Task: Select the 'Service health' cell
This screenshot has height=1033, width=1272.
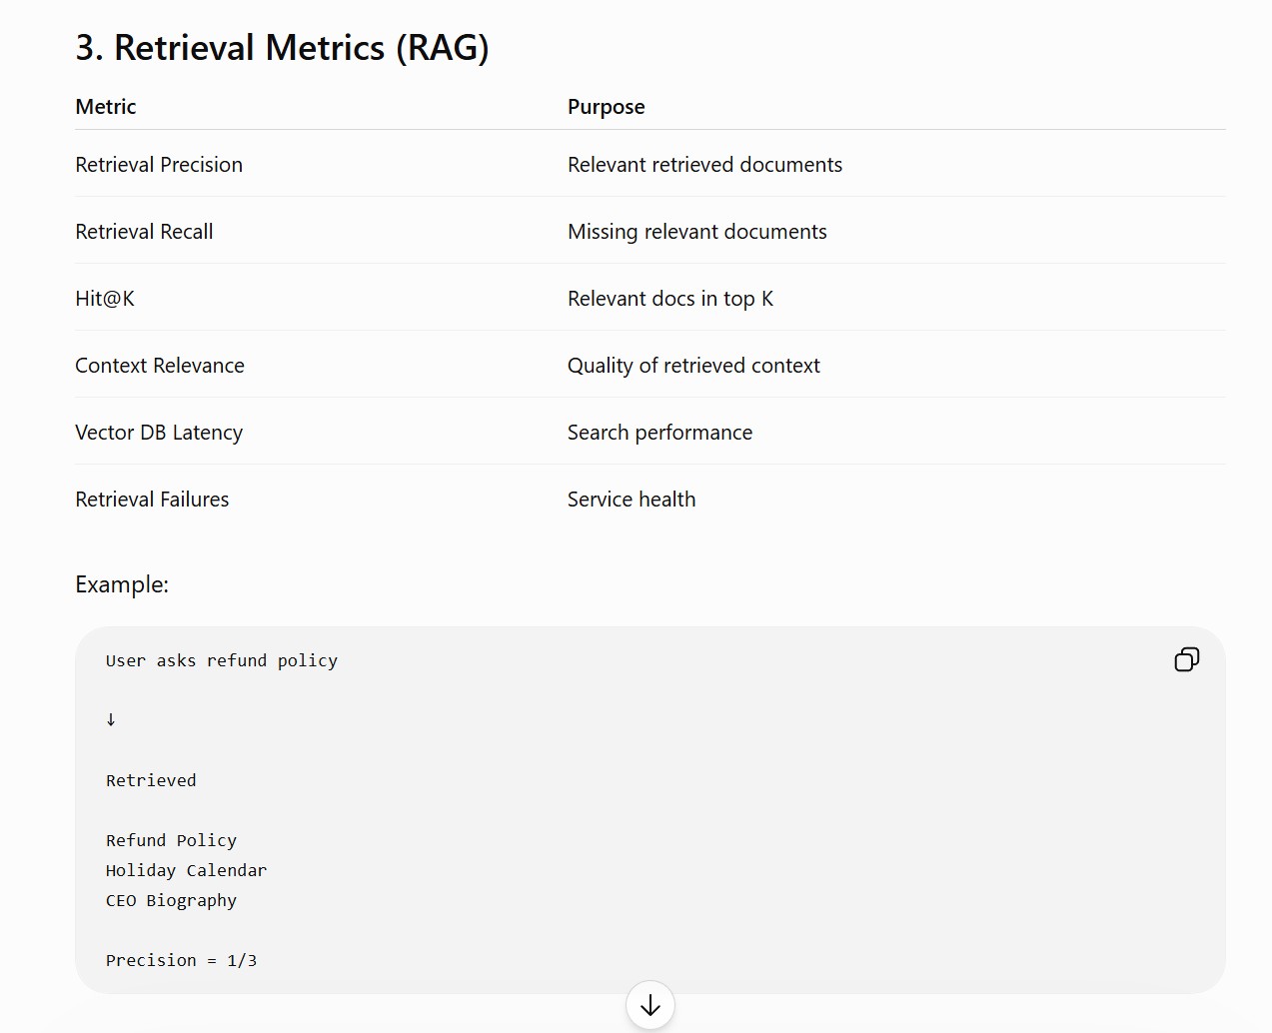Action: (x=632, y=500)
